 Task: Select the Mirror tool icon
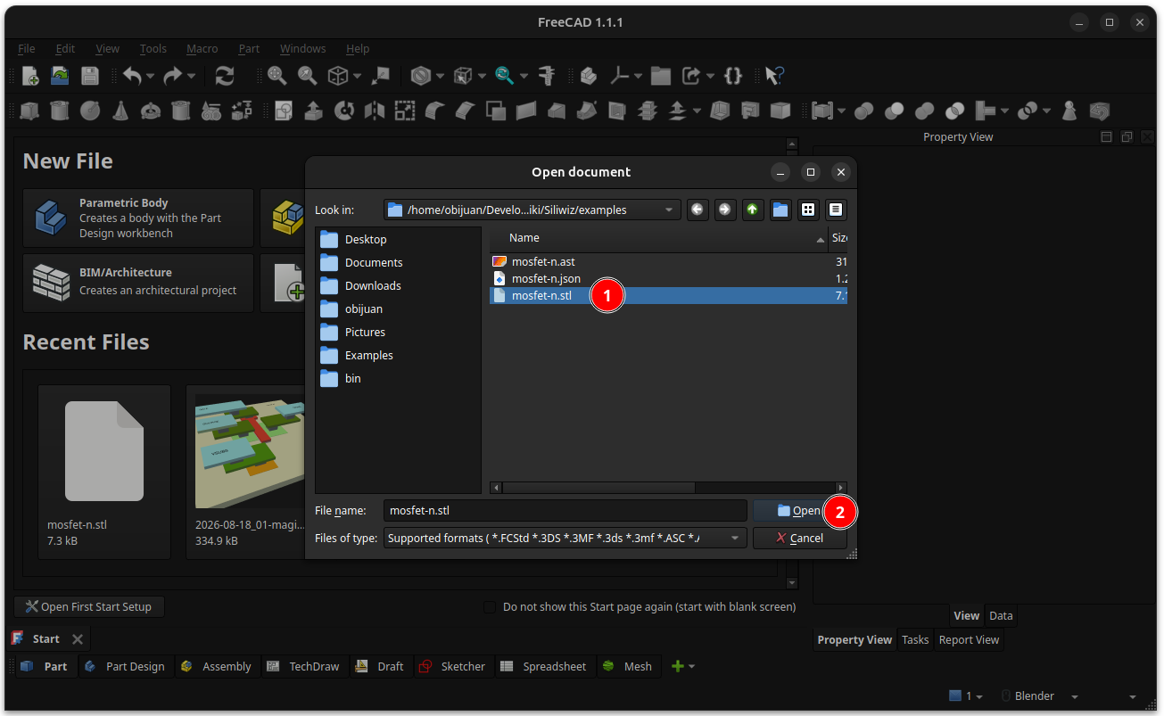[375, 111]
